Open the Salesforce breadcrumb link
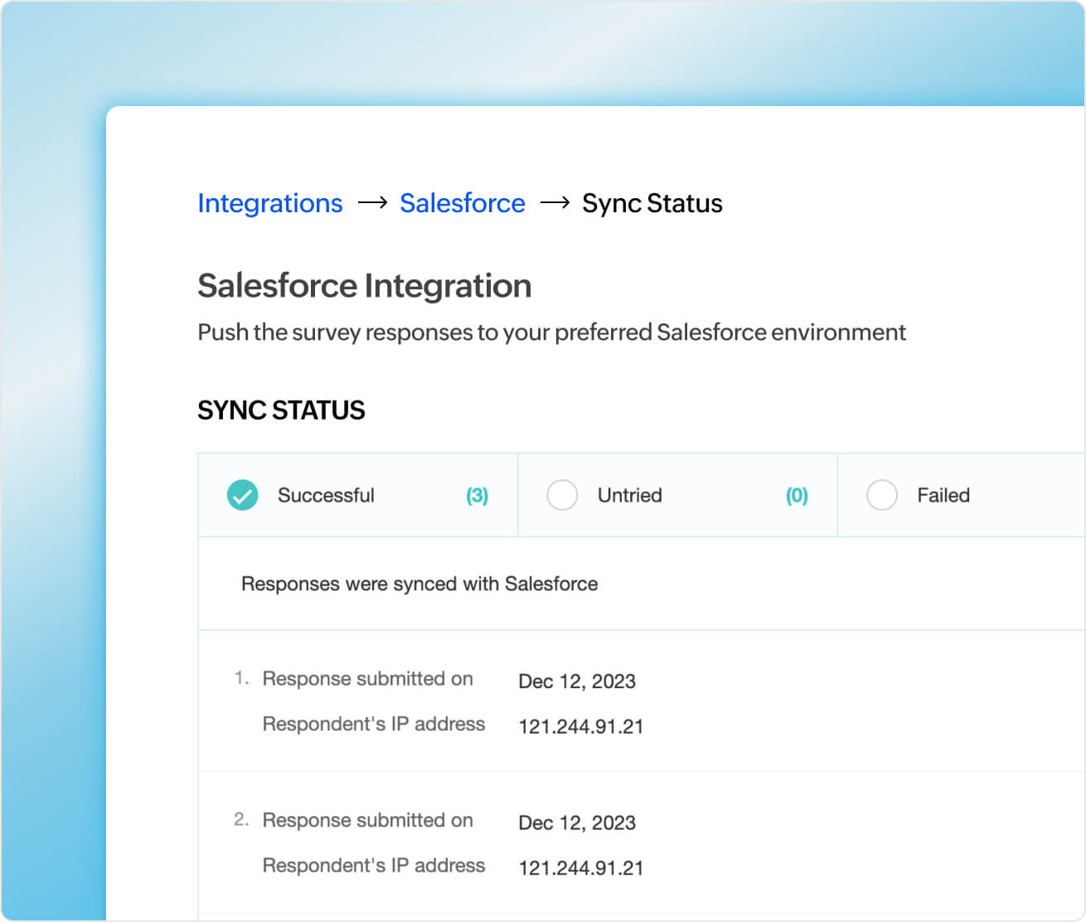 click(463, 202)
